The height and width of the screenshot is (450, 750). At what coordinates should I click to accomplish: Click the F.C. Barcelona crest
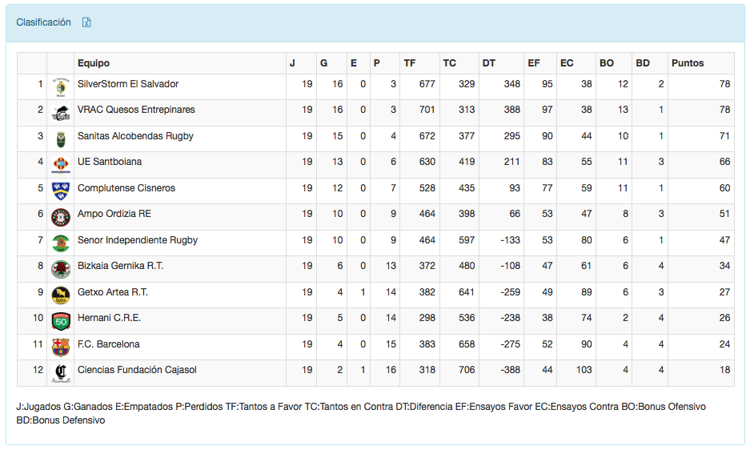click(x=60, y=346)
